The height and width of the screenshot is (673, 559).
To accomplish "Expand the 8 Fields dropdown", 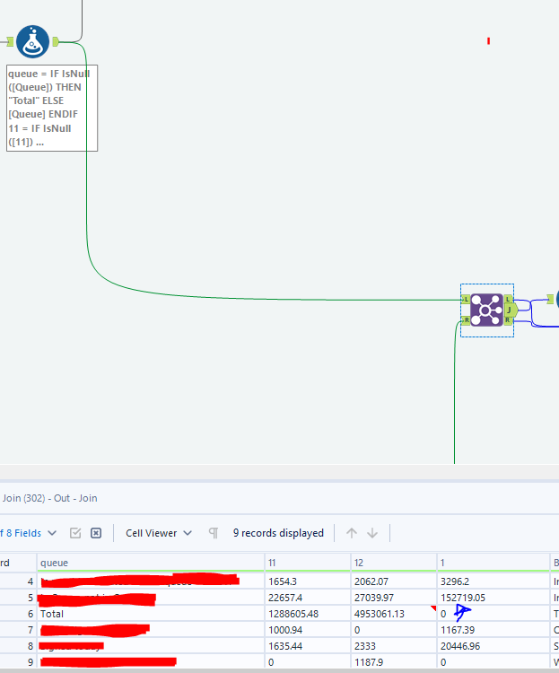I will point(28,533).
